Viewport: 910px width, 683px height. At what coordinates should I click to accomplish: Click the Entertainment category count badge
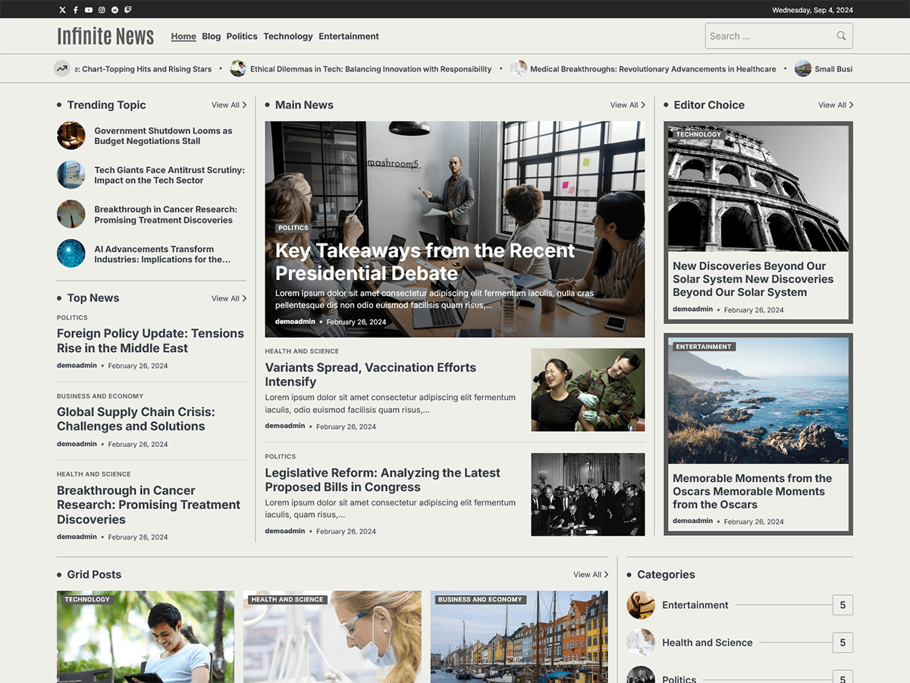click(843, 605)
